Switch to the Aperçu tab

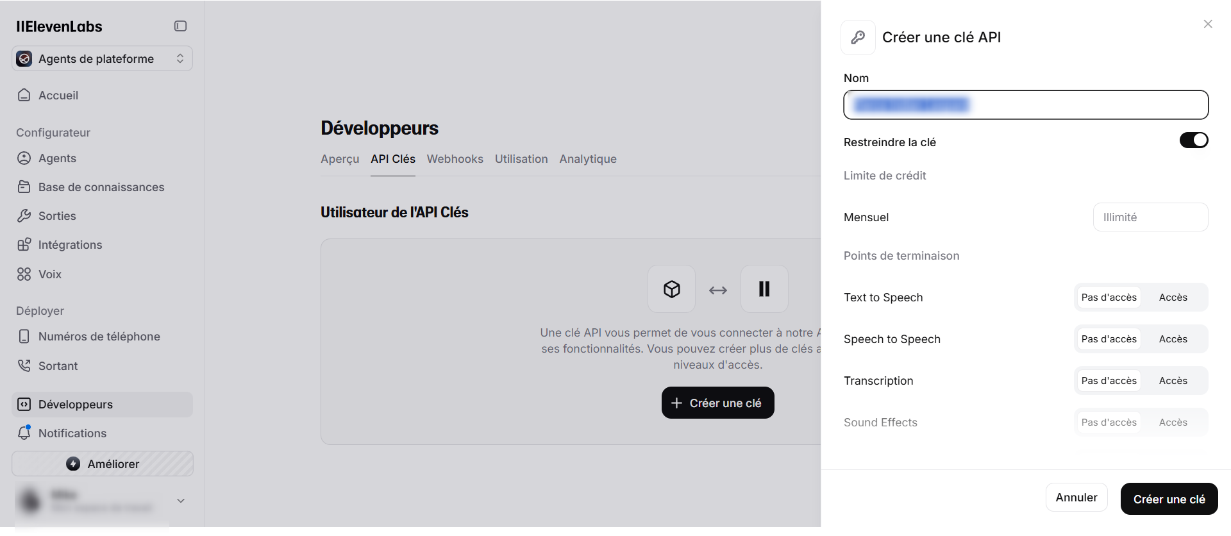340,159
